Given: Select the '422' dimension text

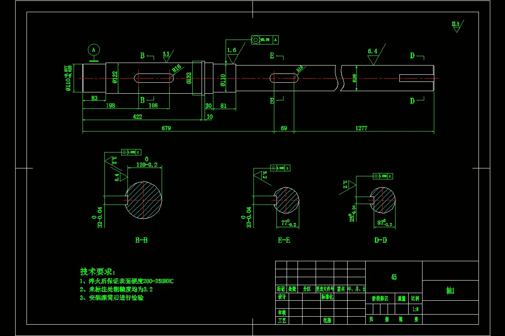Looking at the screenshot, I should [x=138, y=117].
